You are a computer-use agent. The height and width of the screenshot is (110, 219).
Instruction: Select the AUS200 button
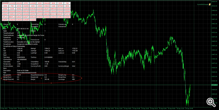tap(33, 3)
